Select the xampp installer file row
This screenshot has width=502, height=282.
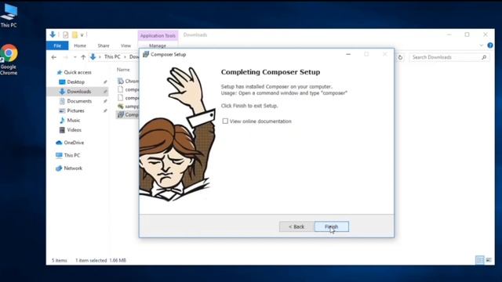(x=128, y=107)
